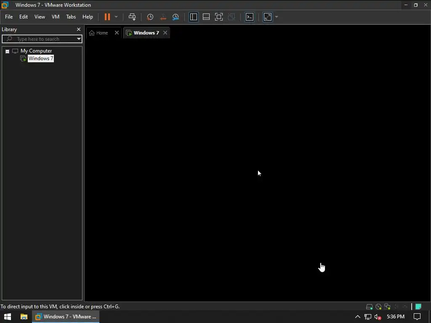Viewport: 431px width, 323px height.
Task: Open power options dropdown beside pause button
Action: tap(116, 17)
